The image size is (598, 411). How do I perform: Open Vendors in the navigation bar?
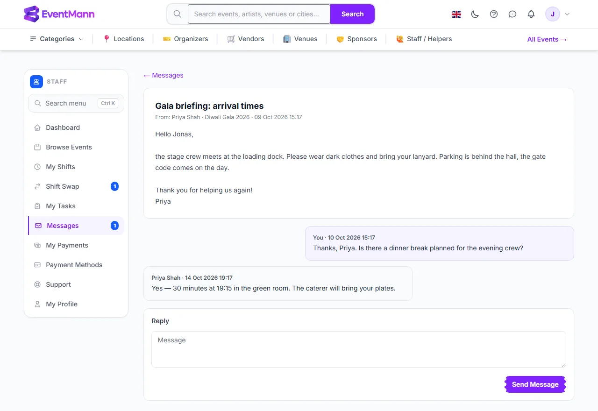tap(246, 39)
